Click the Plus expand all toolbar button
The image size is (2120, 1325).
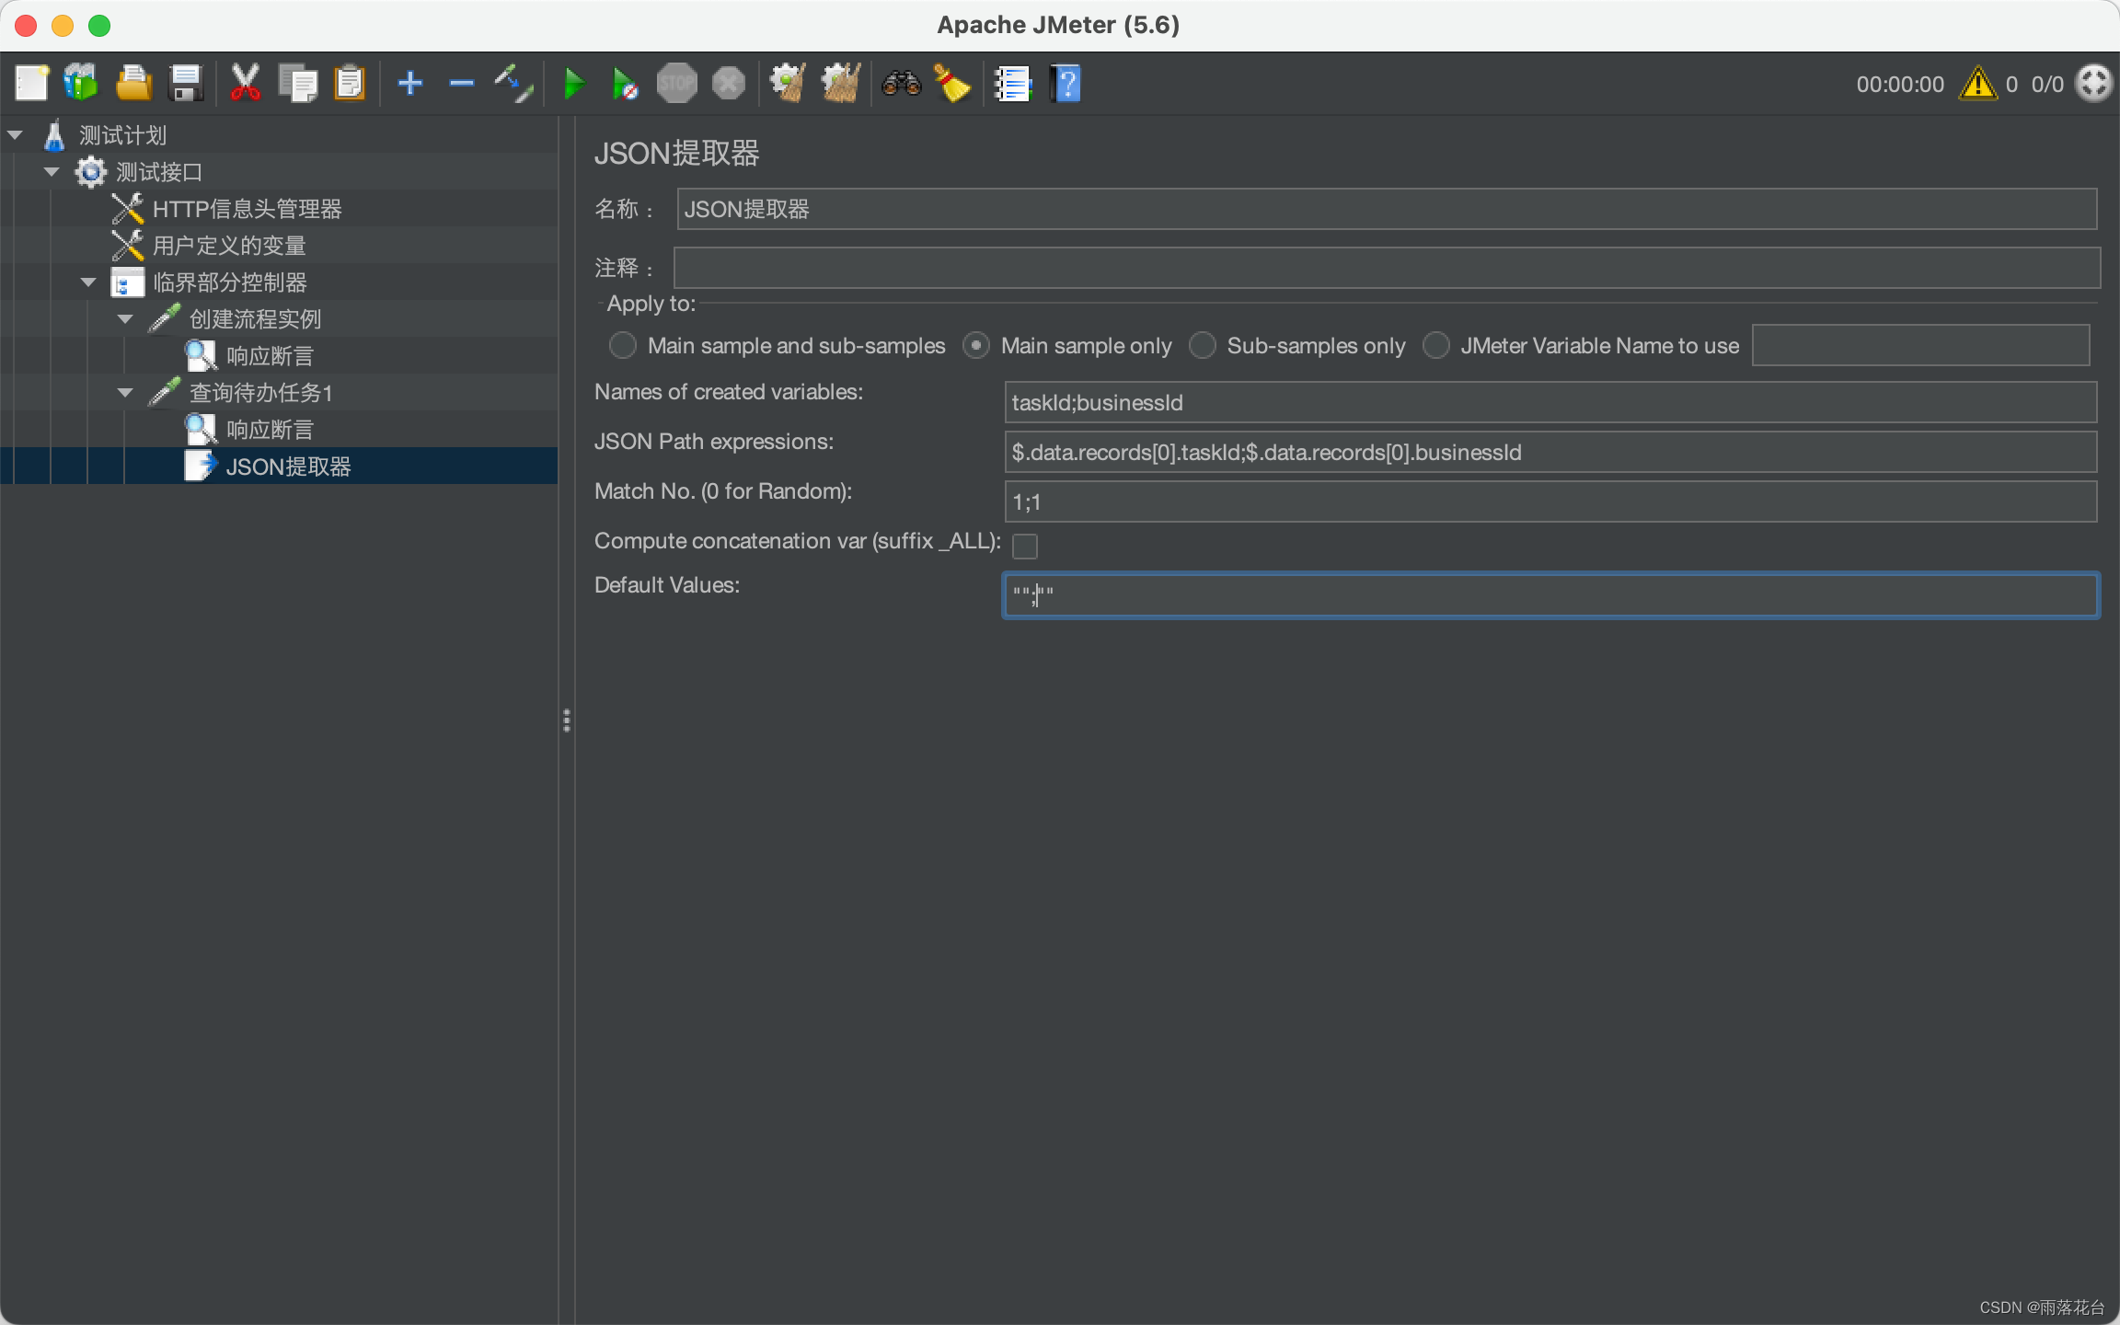[409, 84]
